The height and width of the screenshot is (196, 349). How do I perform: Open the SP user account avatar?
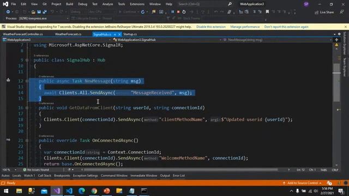(x=306, y=4)
